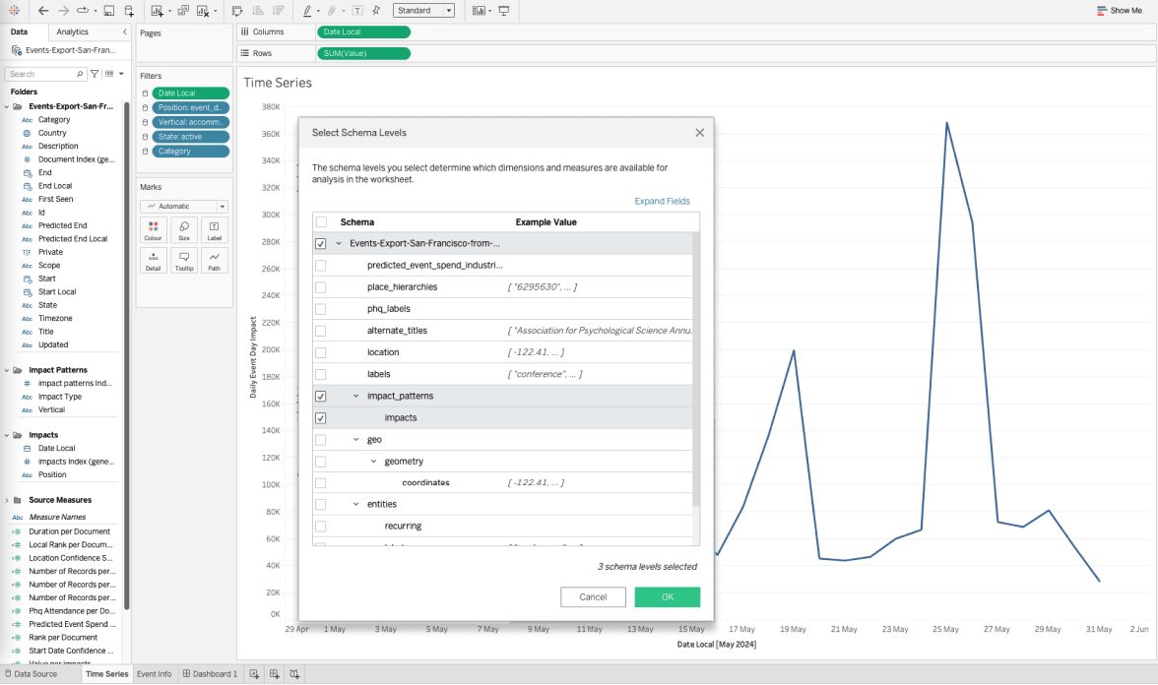The height and width of the screenshot is (685, 1158).
Task: Collapse the geo schema node
Action: click(356, 440)
